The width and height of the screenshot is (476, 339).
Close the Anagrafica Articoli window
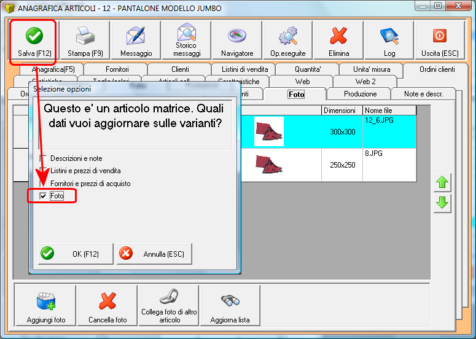(x=458, y=6)
